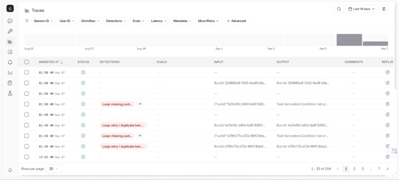Open the Metadata filter dropdown

(x=182, y=21)
